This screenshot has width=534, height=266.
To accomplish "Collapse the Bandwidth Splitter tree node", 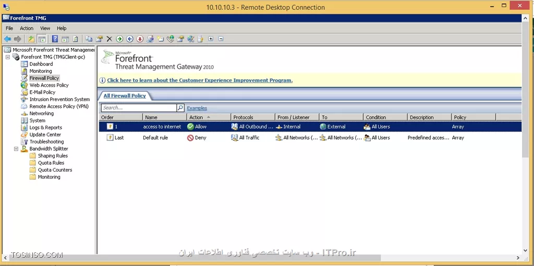I will pyautogui.click(x=16, y=149).
